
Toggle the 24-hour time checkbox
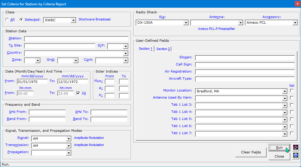[x=78, y=93]
